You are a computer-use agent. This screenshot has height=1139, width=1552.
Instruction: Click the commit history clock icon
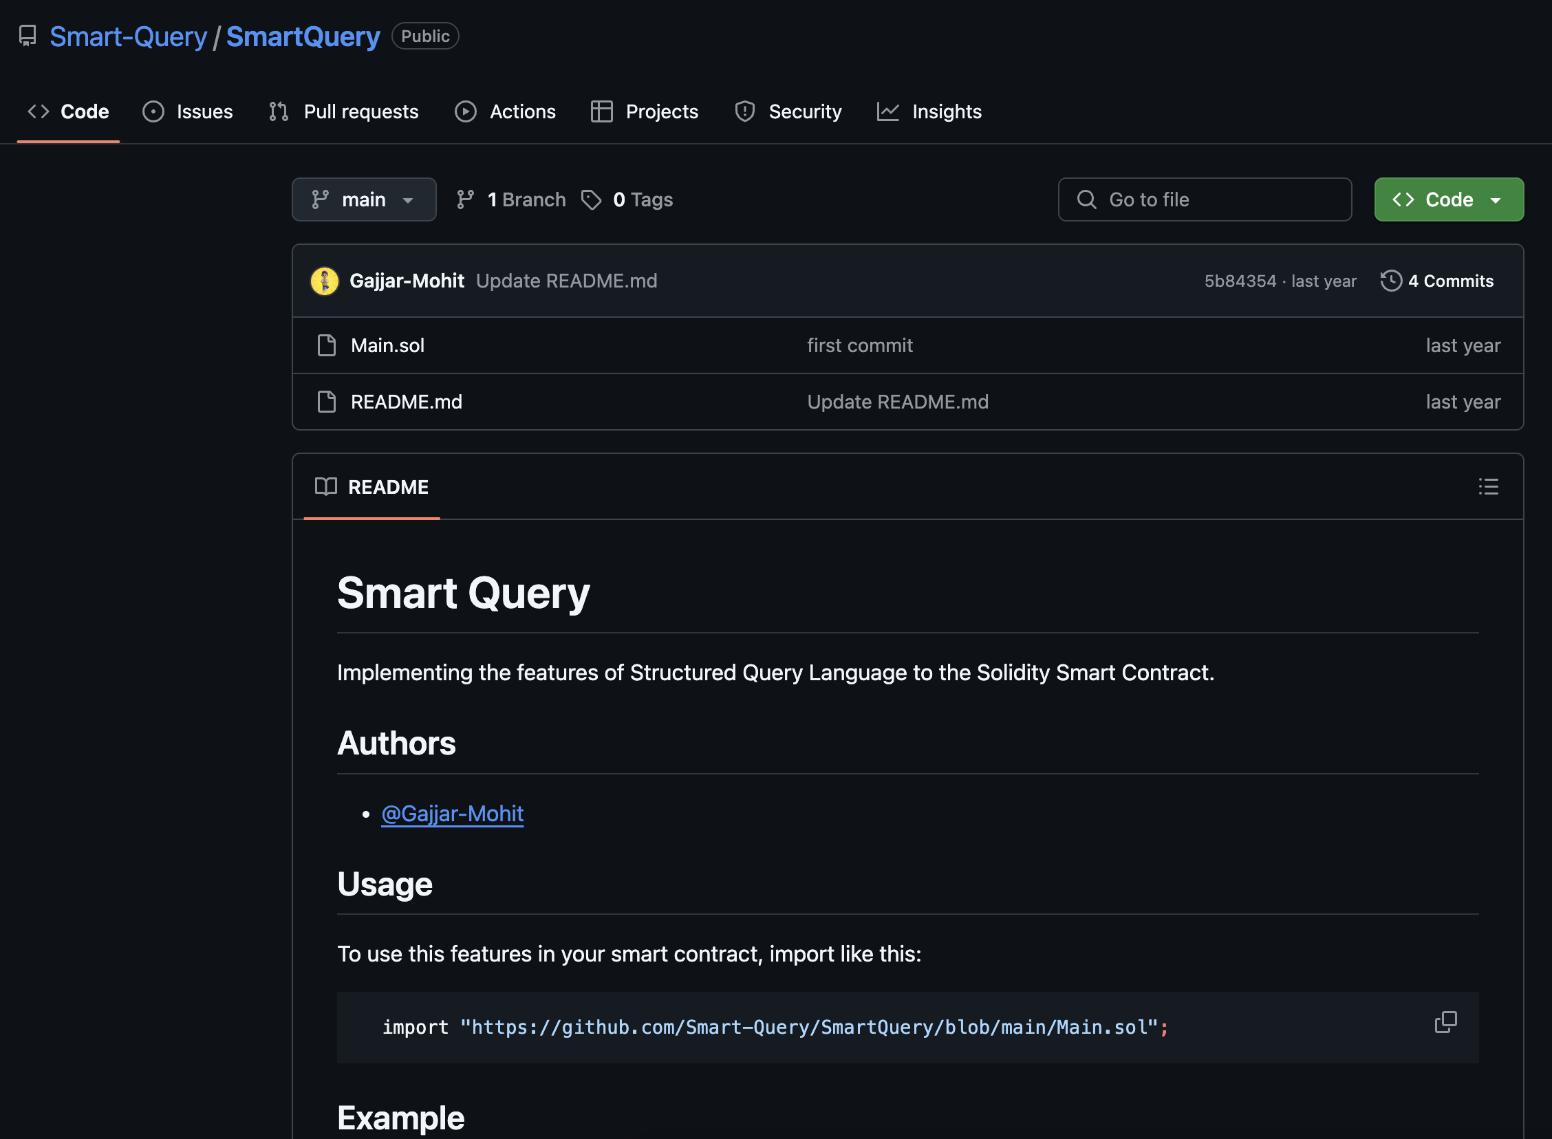(1390, 281)
